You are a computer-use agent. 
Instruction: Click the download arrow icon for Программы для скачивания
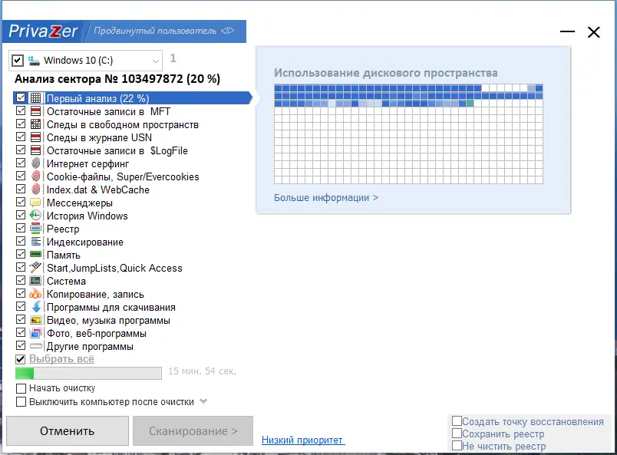pos(35,307)
